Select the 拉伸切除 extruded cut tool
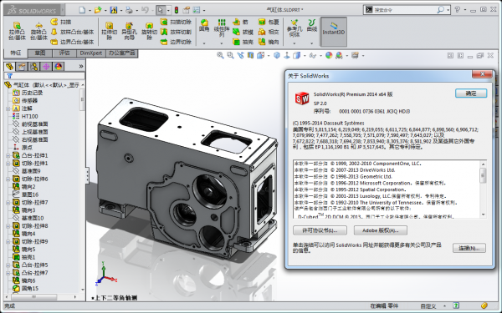The width and height of the screenshot is (502, 313). [109, 31]
